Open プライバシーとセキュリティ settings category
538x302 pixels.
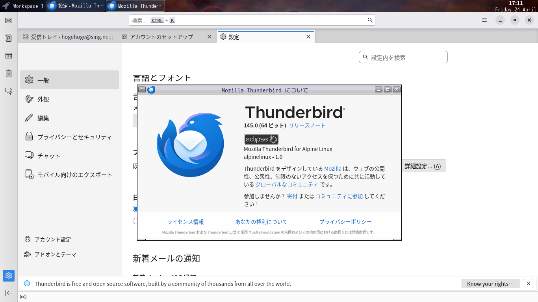pos(69,137)
